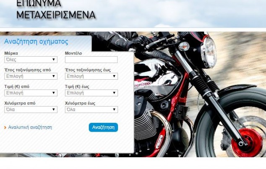This screenshot has height=169, width=266.
Task: Open the Αναλυτική αναζήτηση link
Action: tap(30, 127)
